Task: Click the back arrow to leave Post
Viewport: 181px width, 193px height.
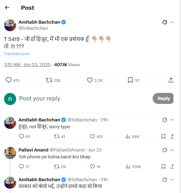Action: click(7, 8)
